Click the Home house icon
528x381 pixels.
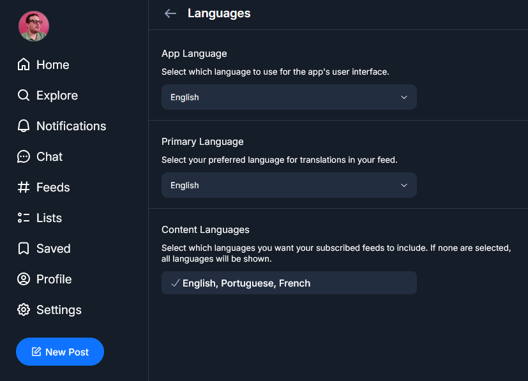coord(24,64)
